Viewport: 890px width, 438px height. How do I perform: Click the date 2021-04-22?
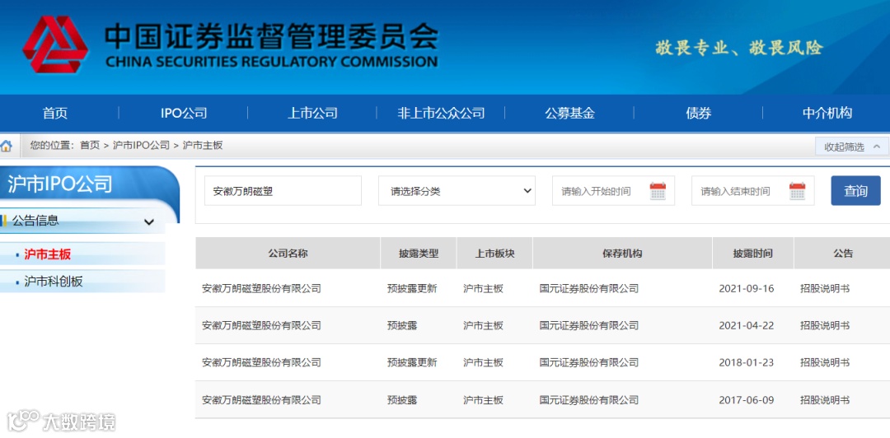747,325
